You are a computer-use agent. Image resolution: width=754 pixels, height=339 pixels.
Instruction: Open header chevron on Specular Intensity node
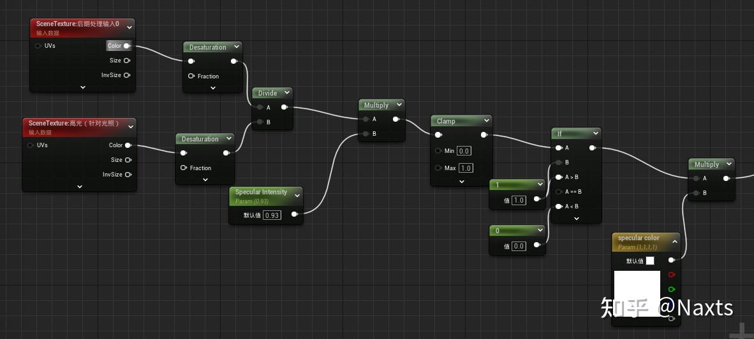tap(297, 196)
